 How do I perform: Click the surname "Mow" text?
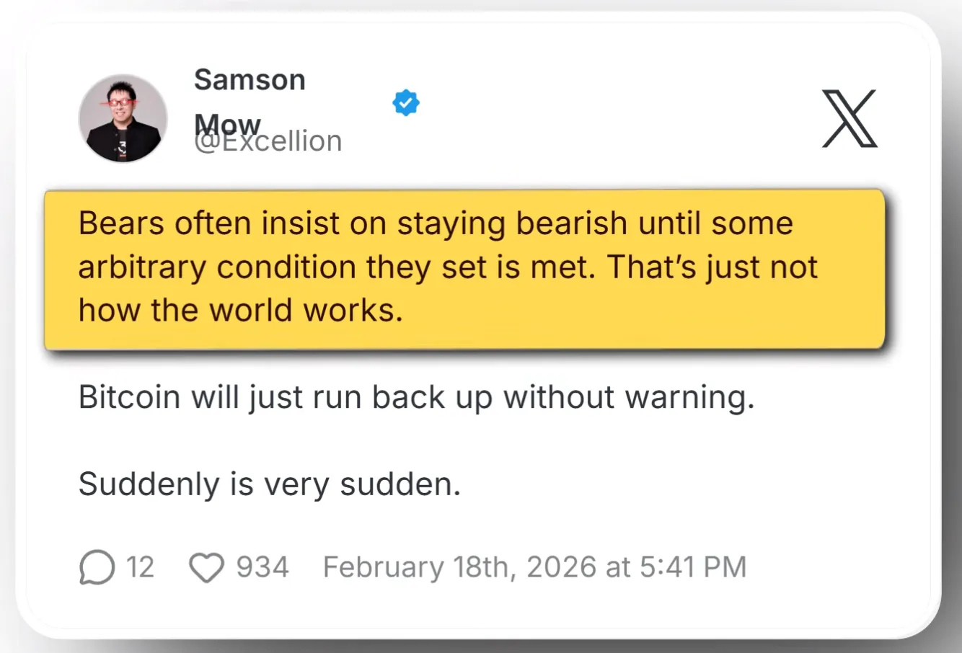pos(225,123)
